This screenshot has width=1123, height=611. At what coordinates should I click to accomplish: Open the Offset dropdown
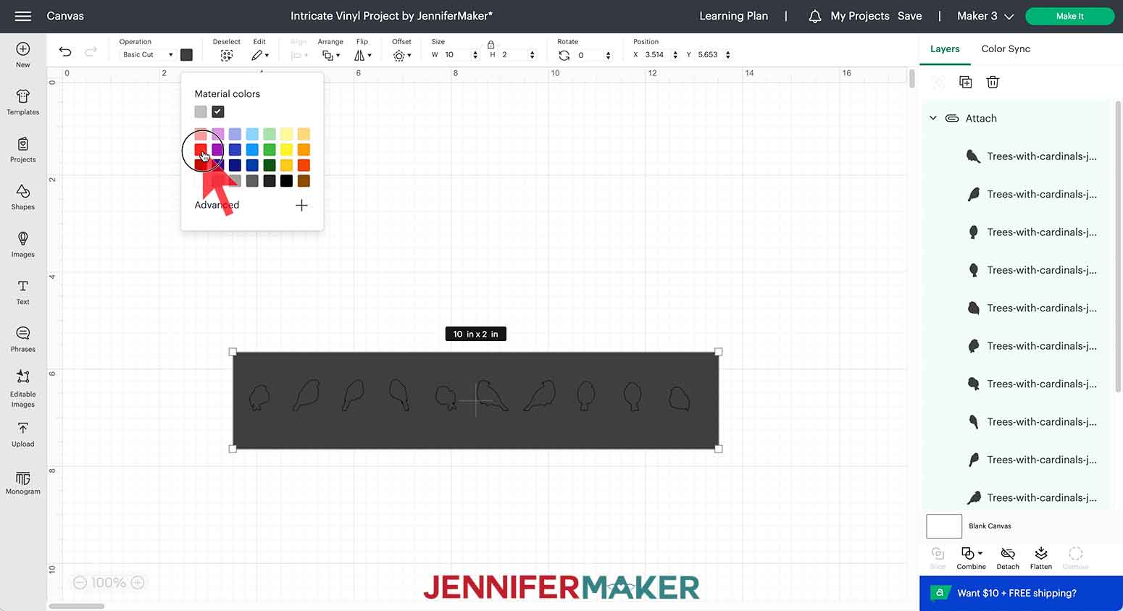pos(402,55)
